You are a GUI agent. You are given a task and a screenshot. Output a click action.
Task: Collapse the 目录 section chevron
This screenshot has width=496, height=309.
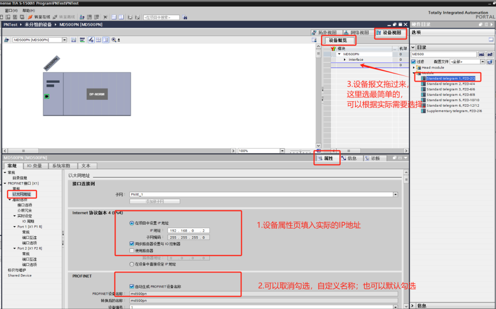(413, 47)
